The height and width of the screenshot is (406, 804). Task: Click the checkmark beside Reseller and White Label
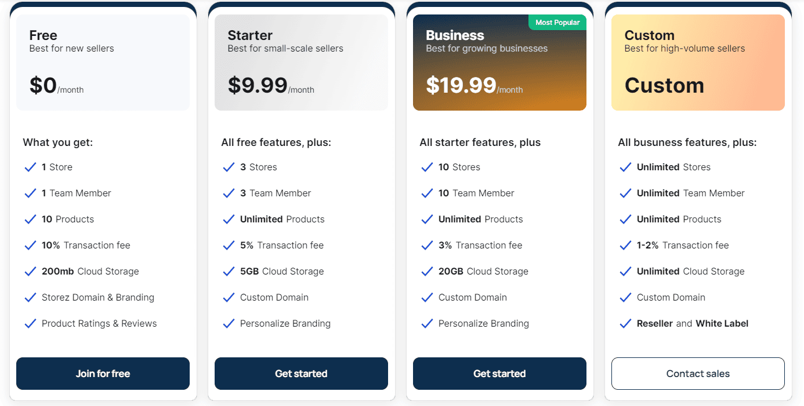[625, 323]
